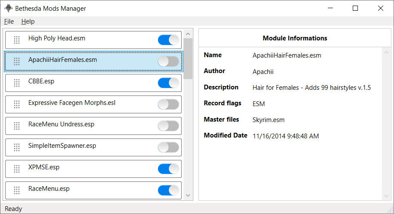394x214 pixels.
Task: Click the Ready status bar text
Action: click(x=13, y=209)
